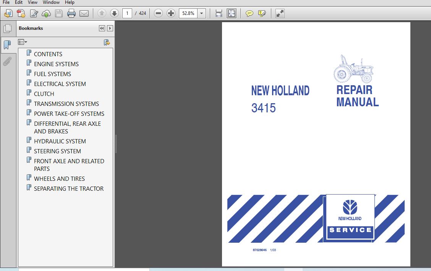This screenshot has width=431, height=271.
Task: Collapse the Bookmarks pane with double arrow
Action: point(102,28)
